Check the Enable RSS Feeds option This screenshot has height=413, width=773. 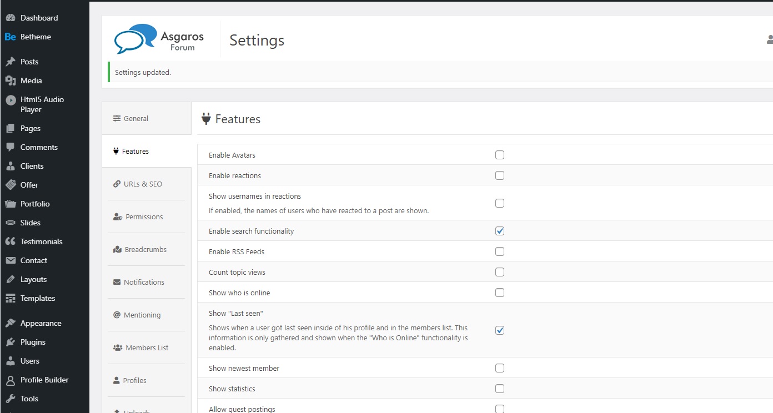[500, 251]
